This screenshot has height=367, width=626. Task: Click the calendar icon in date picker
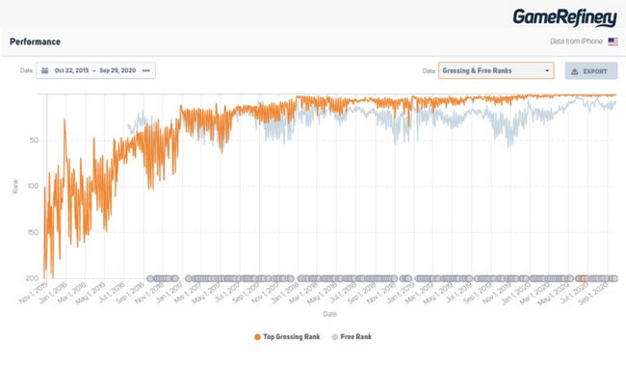45,70
